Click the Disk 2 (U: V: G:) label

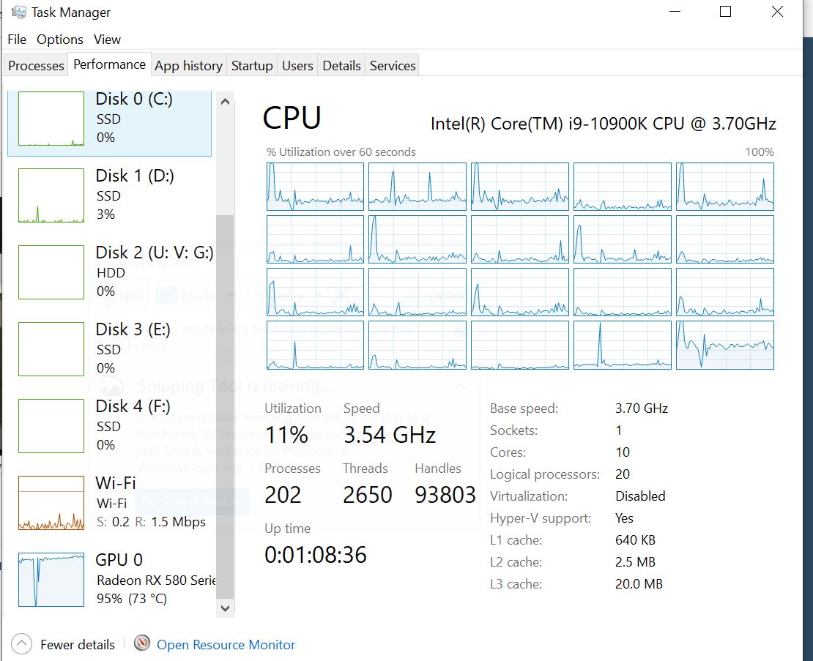(x=155, y=253)
